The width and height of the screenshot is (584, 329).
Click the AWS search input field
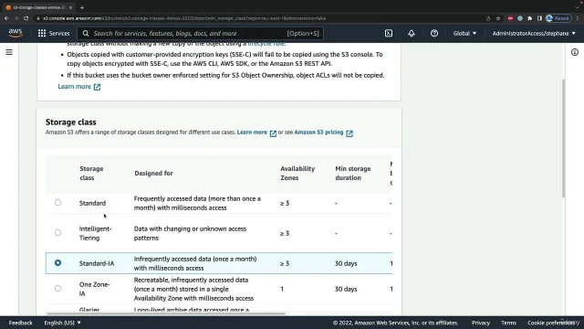(201, 33)
